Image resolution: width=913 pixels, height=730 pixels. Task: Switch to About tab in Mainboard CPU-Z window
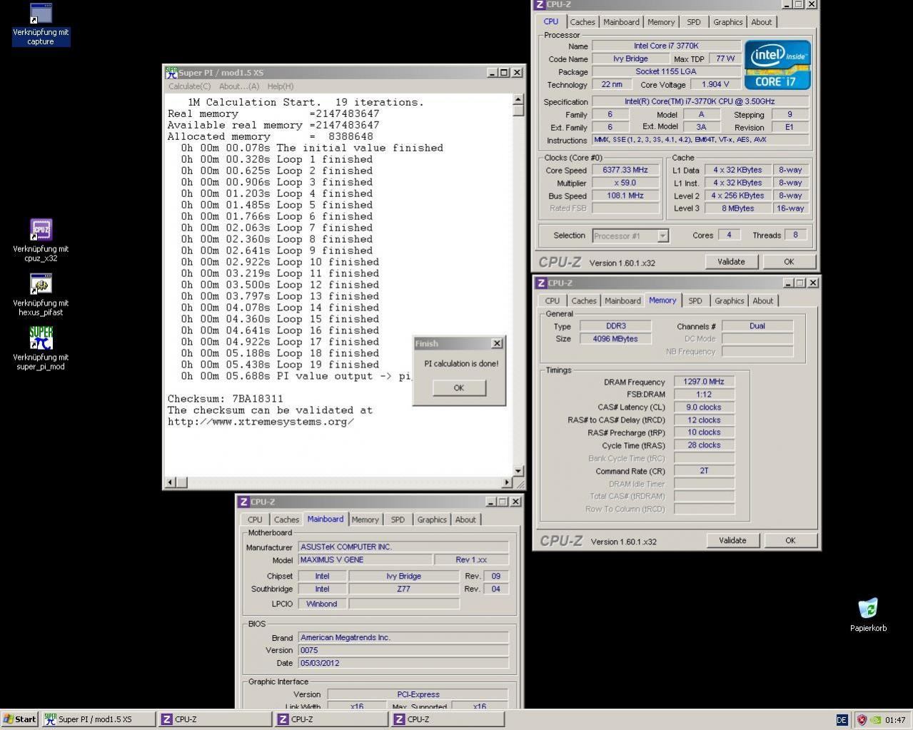465,519
